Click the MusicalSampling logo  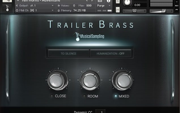88,36
